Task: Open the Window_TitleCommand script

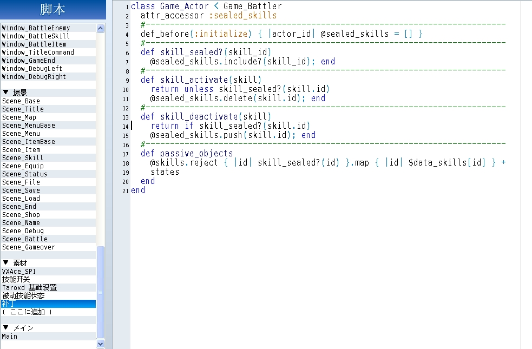Action: [x=49, y=52]
